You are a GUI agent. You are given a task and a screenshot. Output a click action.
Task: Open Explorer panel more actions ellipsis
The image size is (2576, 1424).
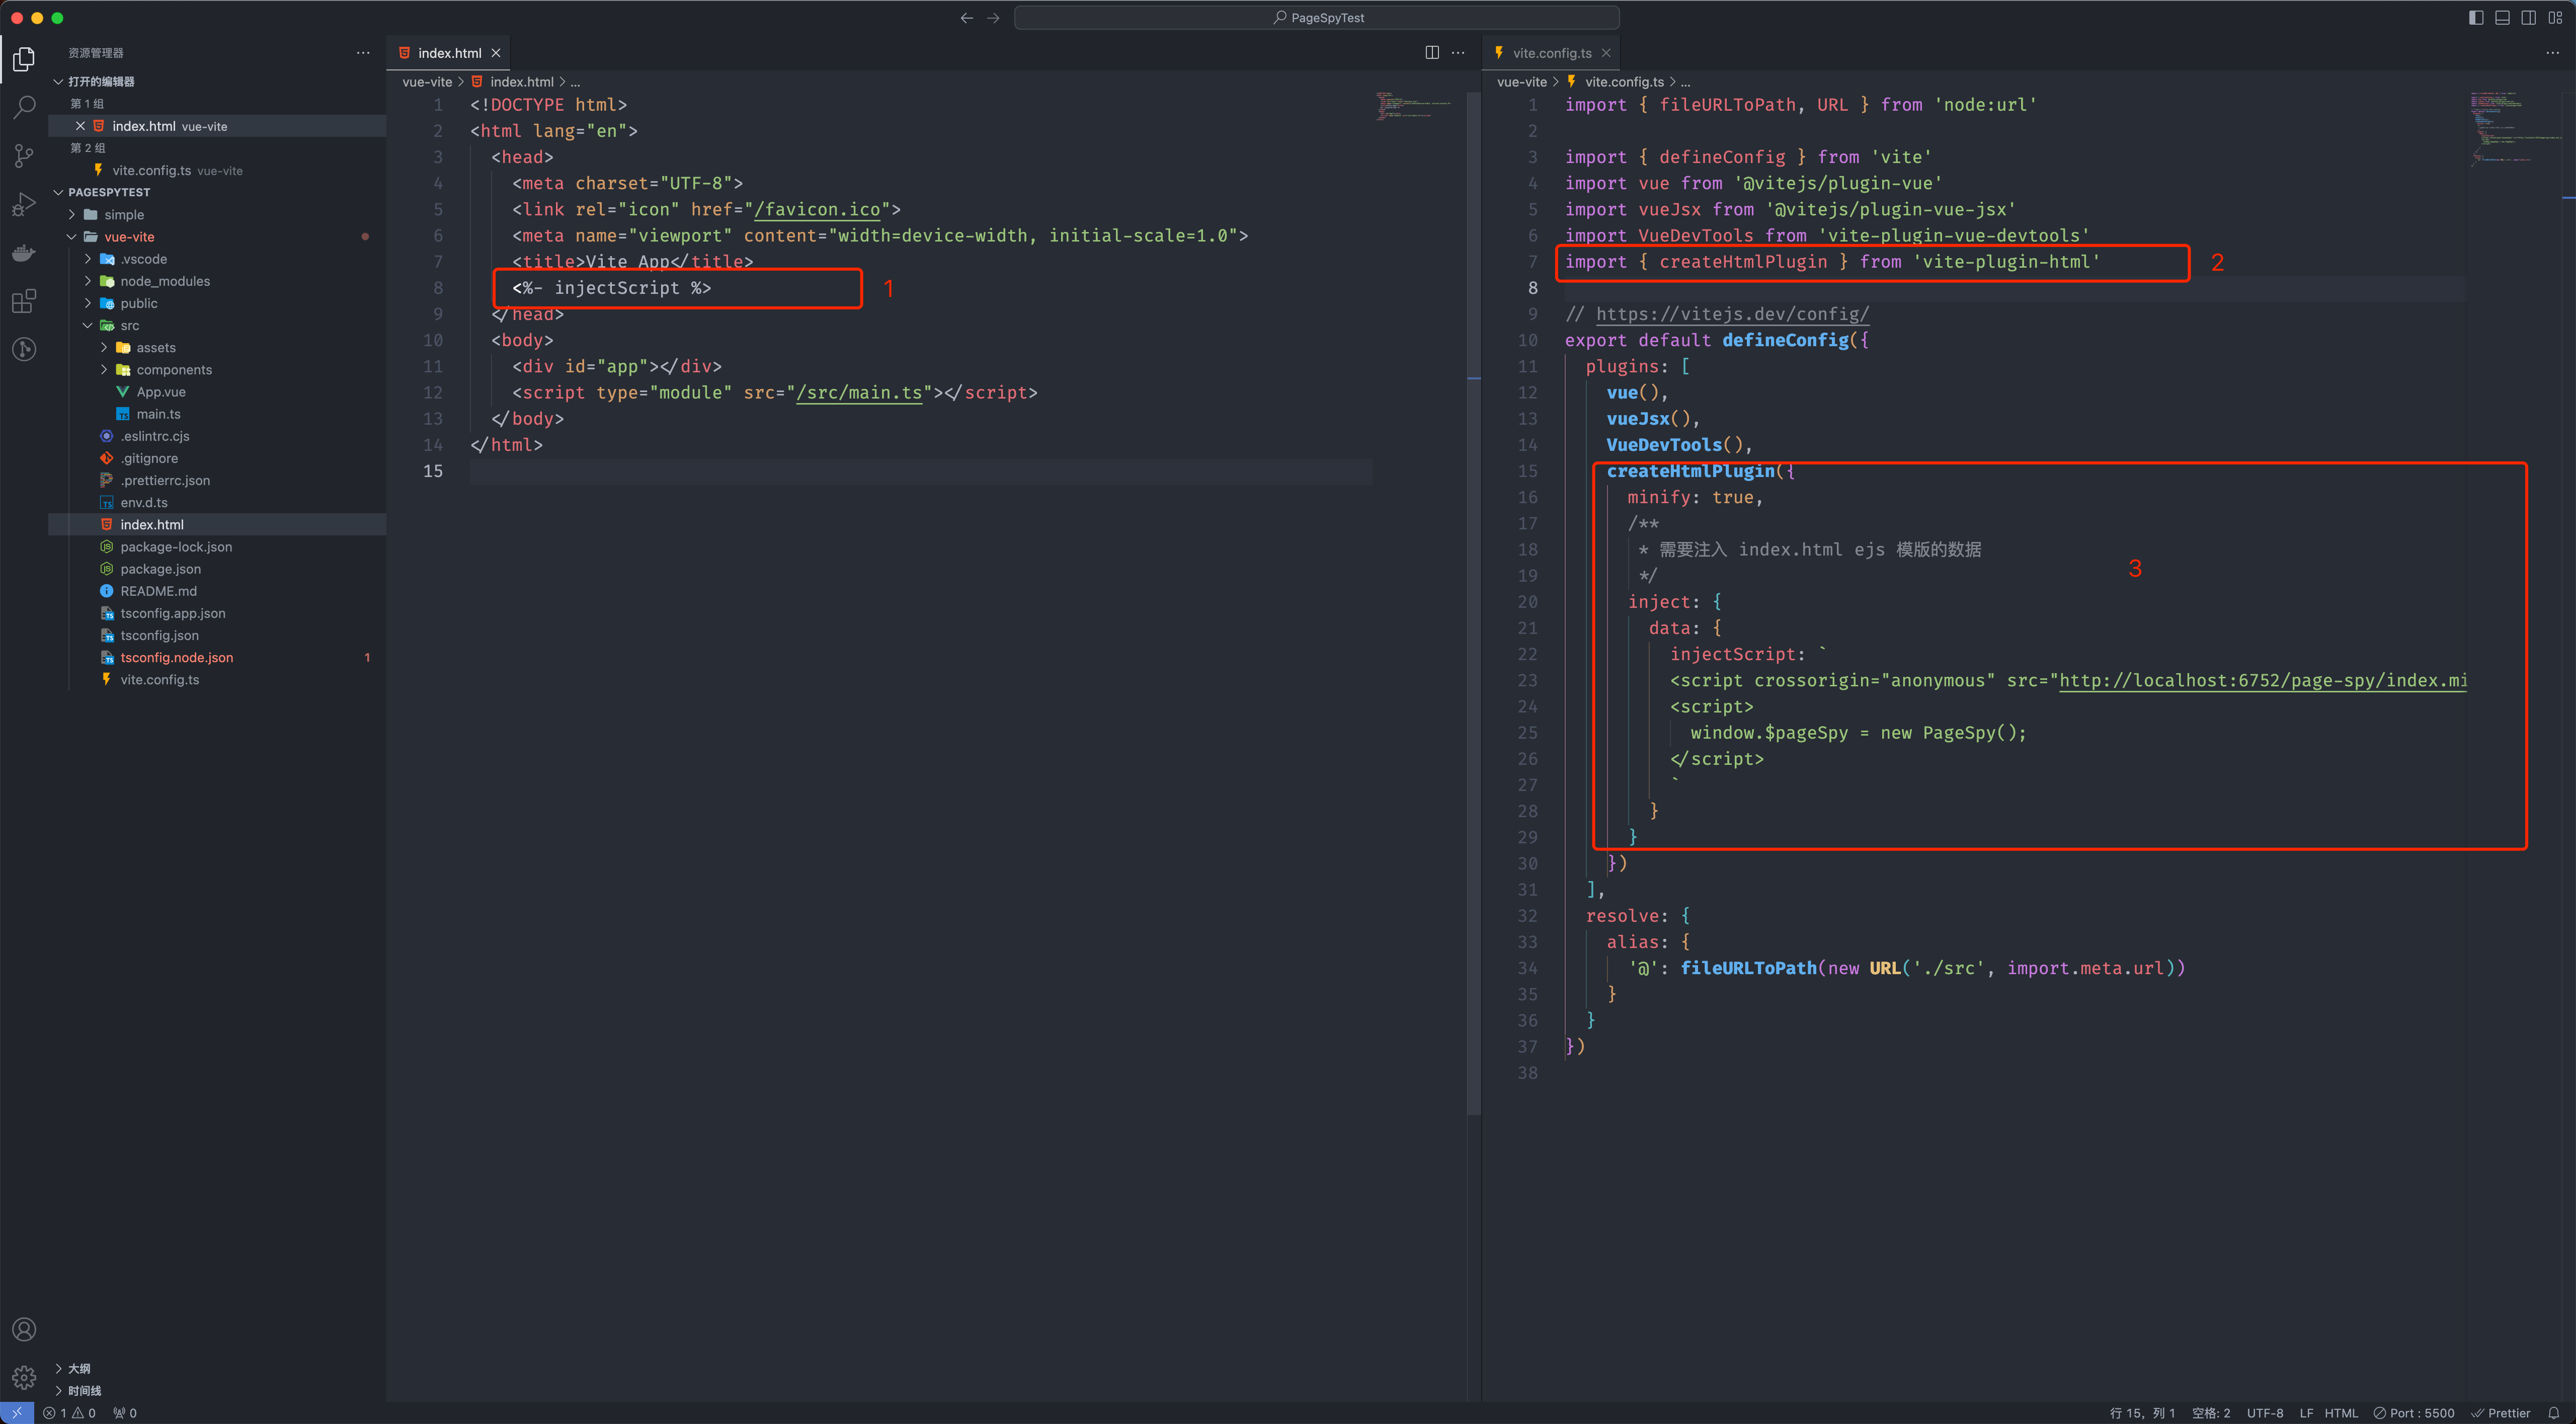coord(363,53)
